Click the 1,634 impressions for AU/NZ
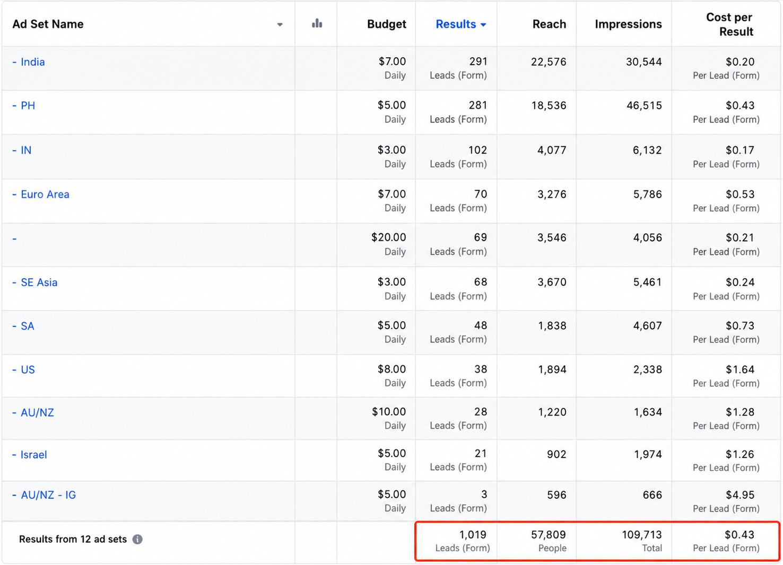This screenshot has width=783, height=565. click(648, 412)
